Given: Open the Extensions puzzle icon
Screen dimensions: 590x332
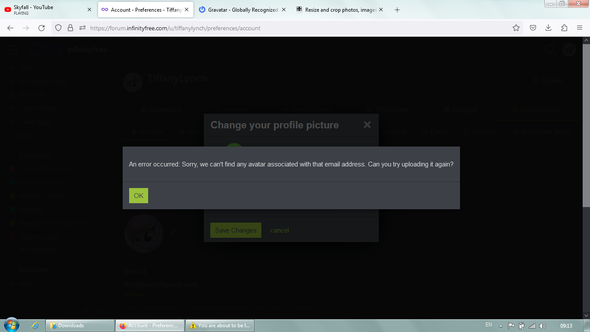Looking at the screenshot, I should tap(564, 28).
